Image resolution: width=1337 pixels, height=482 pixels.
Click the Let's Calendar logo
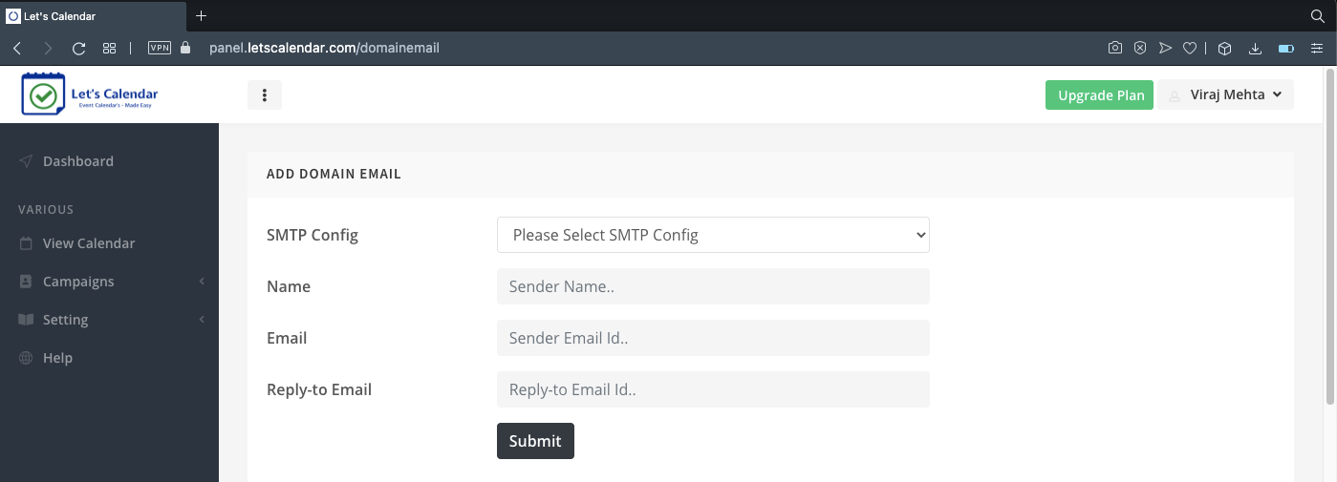pyautogui.click(x=90, y=95)
